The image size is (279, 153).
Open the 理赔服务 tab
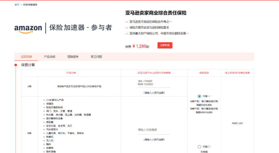click(73, 57)
